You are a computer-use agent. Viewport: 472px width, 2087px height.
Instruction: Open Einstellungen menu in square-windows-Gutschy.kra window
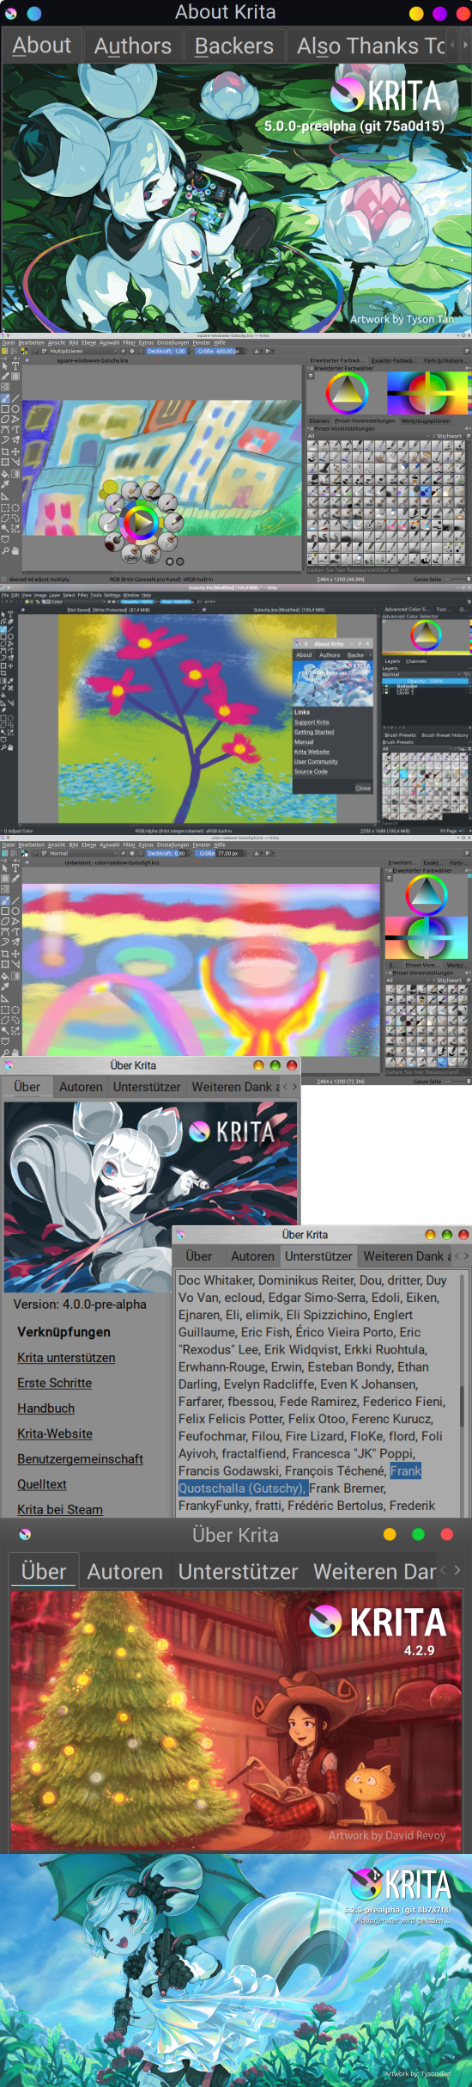pos(172,342)
